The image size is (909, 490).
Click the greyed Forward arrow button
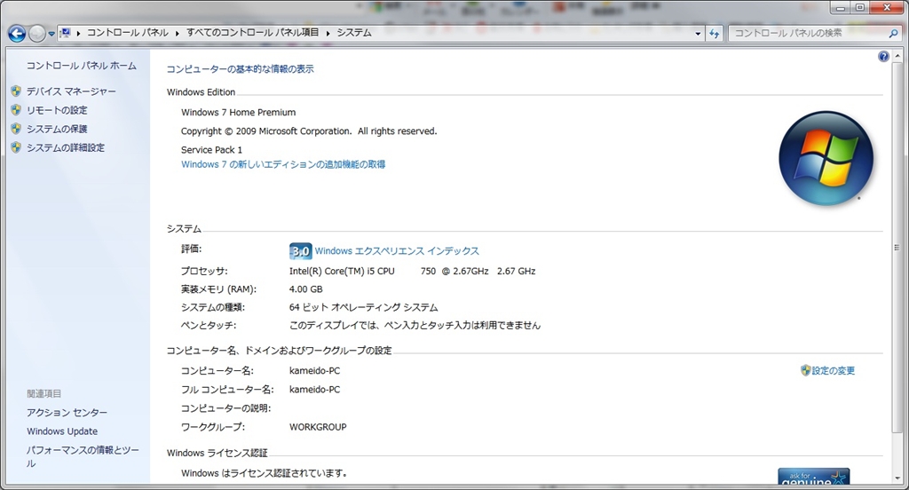point(36,34)
